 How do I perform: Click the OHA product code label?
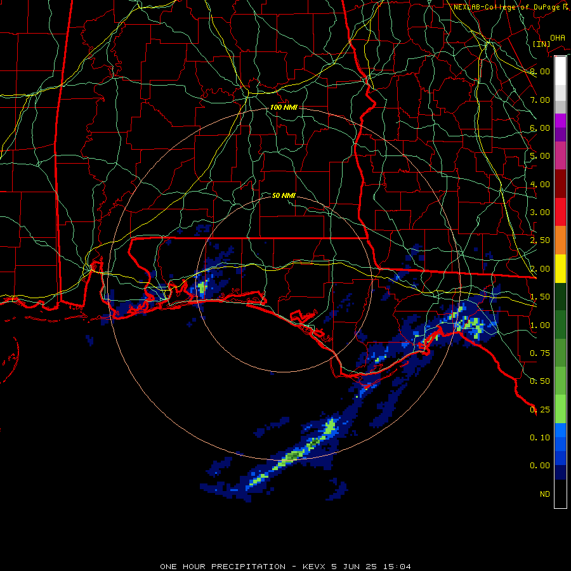[558, 37]
